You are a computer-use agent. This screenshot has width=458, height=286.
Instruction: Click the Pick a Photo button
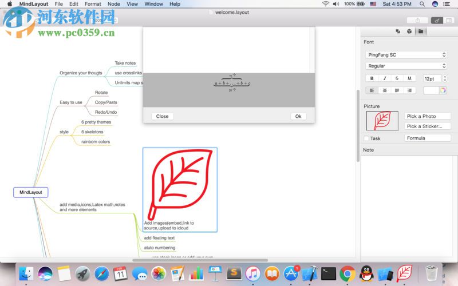tap(428, 116)
